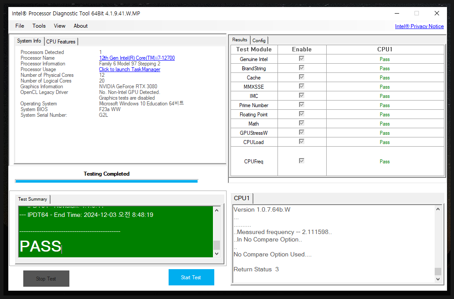Click the CPU1 output scroll up arrow
The image size is (454, 299).
(438, 209)
